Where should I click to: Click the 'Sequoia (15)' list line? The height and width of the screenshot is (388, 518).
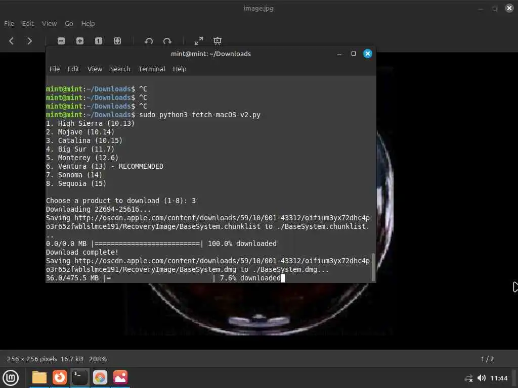[x=76, y=183]
